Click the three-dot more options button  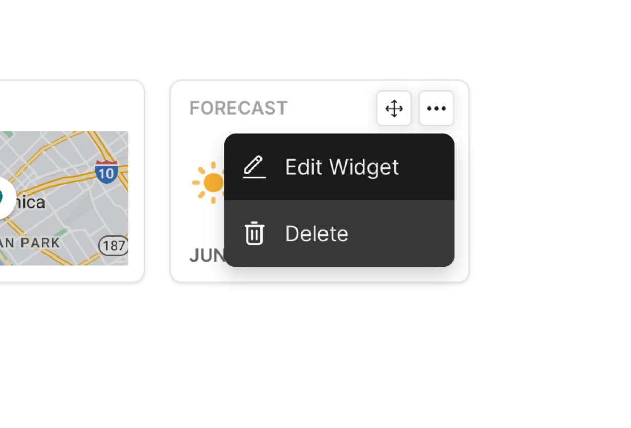coord(437,109)
